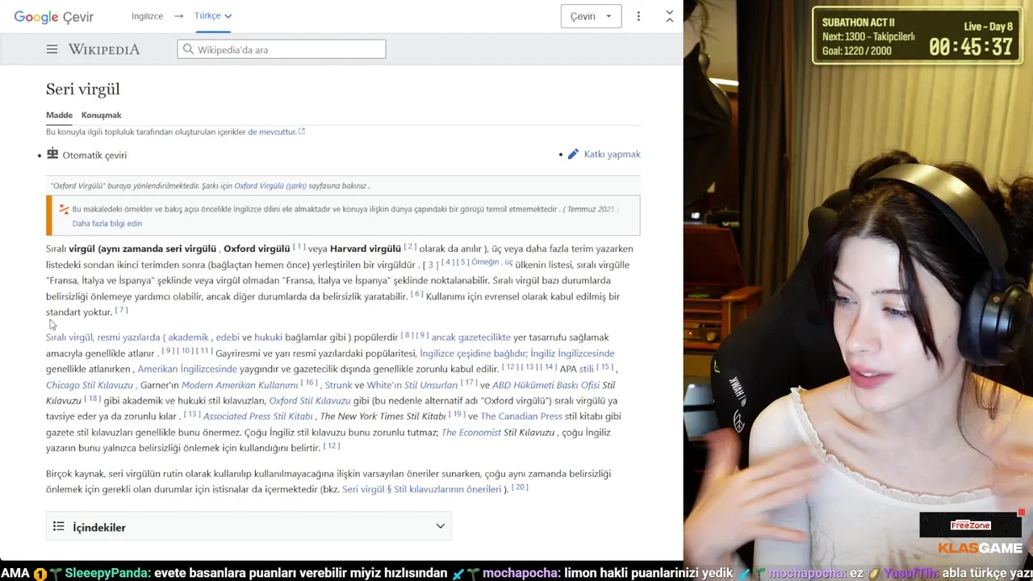Open the Amerikan İngilizcesinde link
The height and width of the screenshot is (581, 1033).
coord(187,369)
